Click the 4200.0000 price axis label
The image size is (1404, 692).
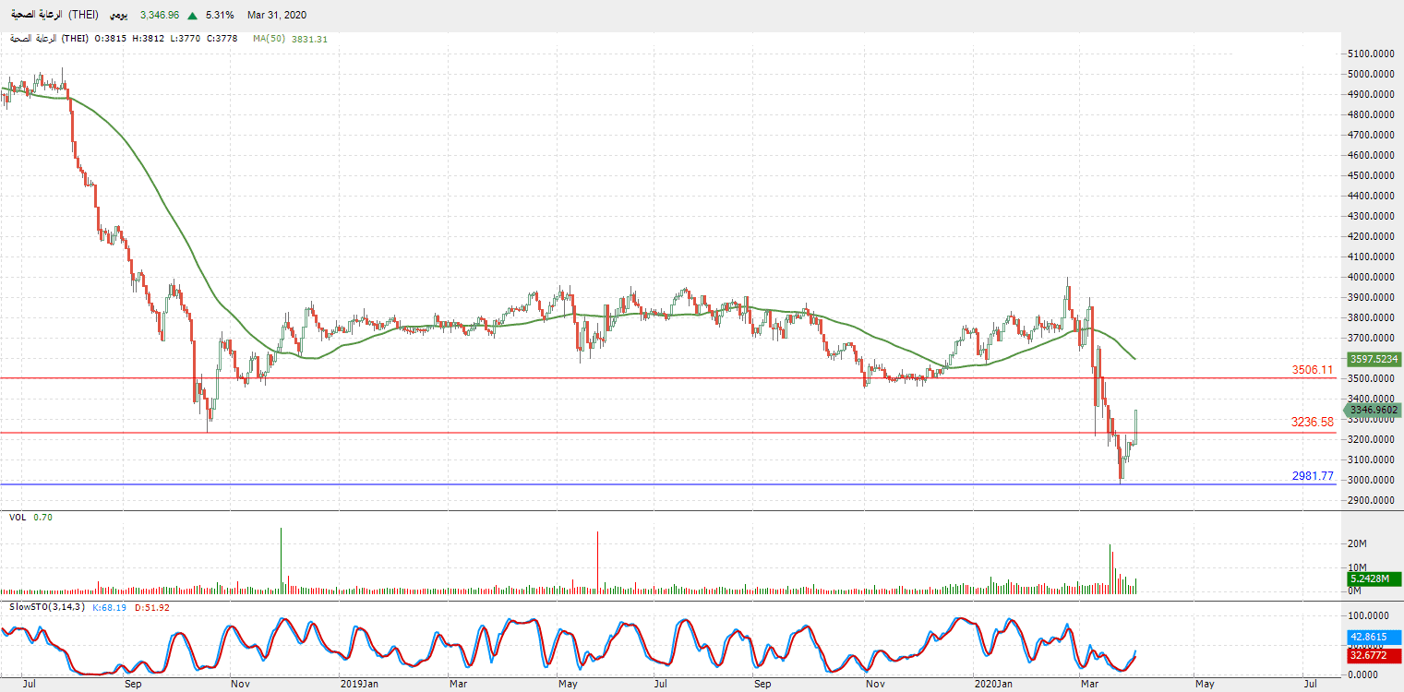point(1371,236)
